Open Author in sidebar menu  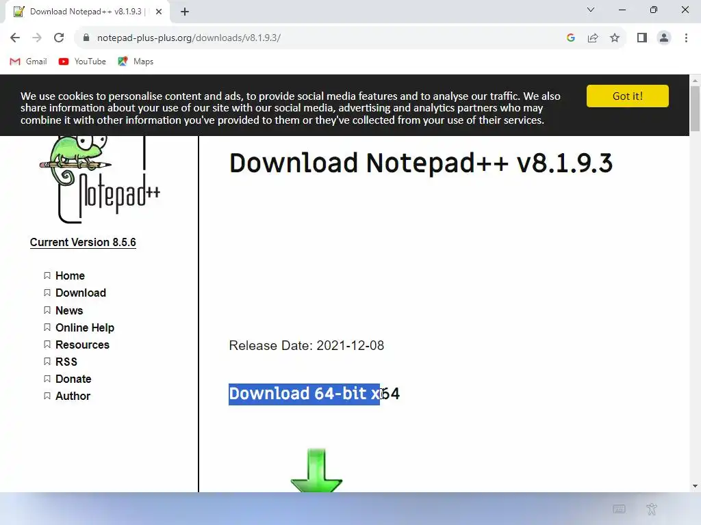coord(73,396)
